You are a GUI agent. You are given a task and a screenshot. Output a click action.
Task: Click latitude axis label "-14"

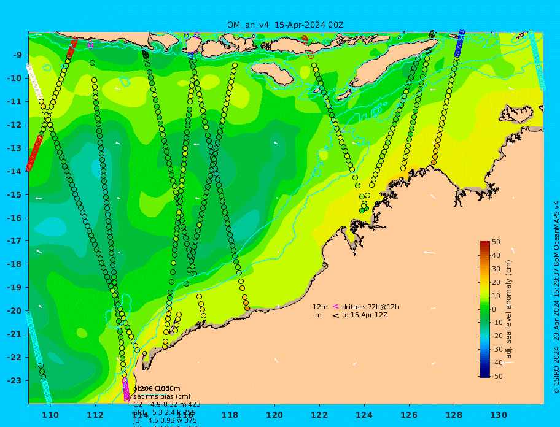pos(15,171)
